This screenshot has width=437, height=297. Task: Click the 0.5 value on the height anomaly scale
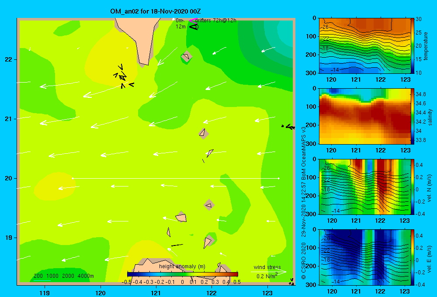tap(237, 282)
